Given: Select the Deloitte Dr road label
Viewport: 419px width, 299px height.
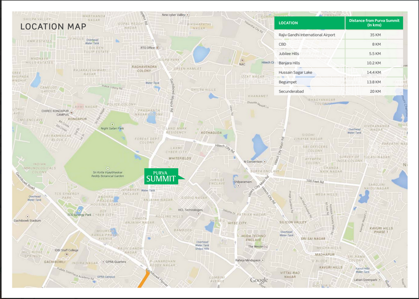Looking at the screenshot, I should tap(229, 212).
